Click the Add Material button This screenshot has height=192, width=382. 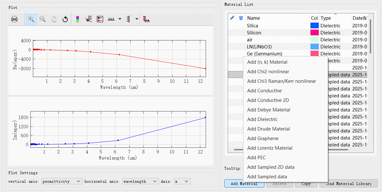244,184
